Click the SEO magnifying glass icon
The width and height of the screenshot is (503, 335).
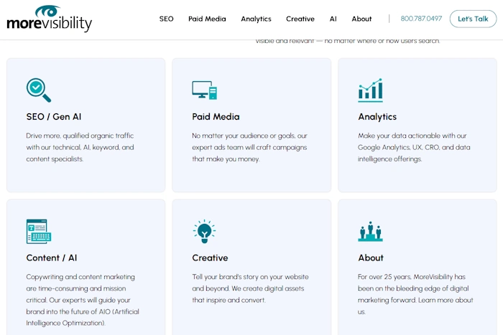pyautogui.click(x=39, y=90)
